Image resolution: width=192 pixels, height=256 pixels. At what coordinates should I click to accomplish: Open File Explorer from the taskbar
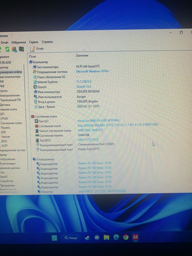click(x=106, y=237)
